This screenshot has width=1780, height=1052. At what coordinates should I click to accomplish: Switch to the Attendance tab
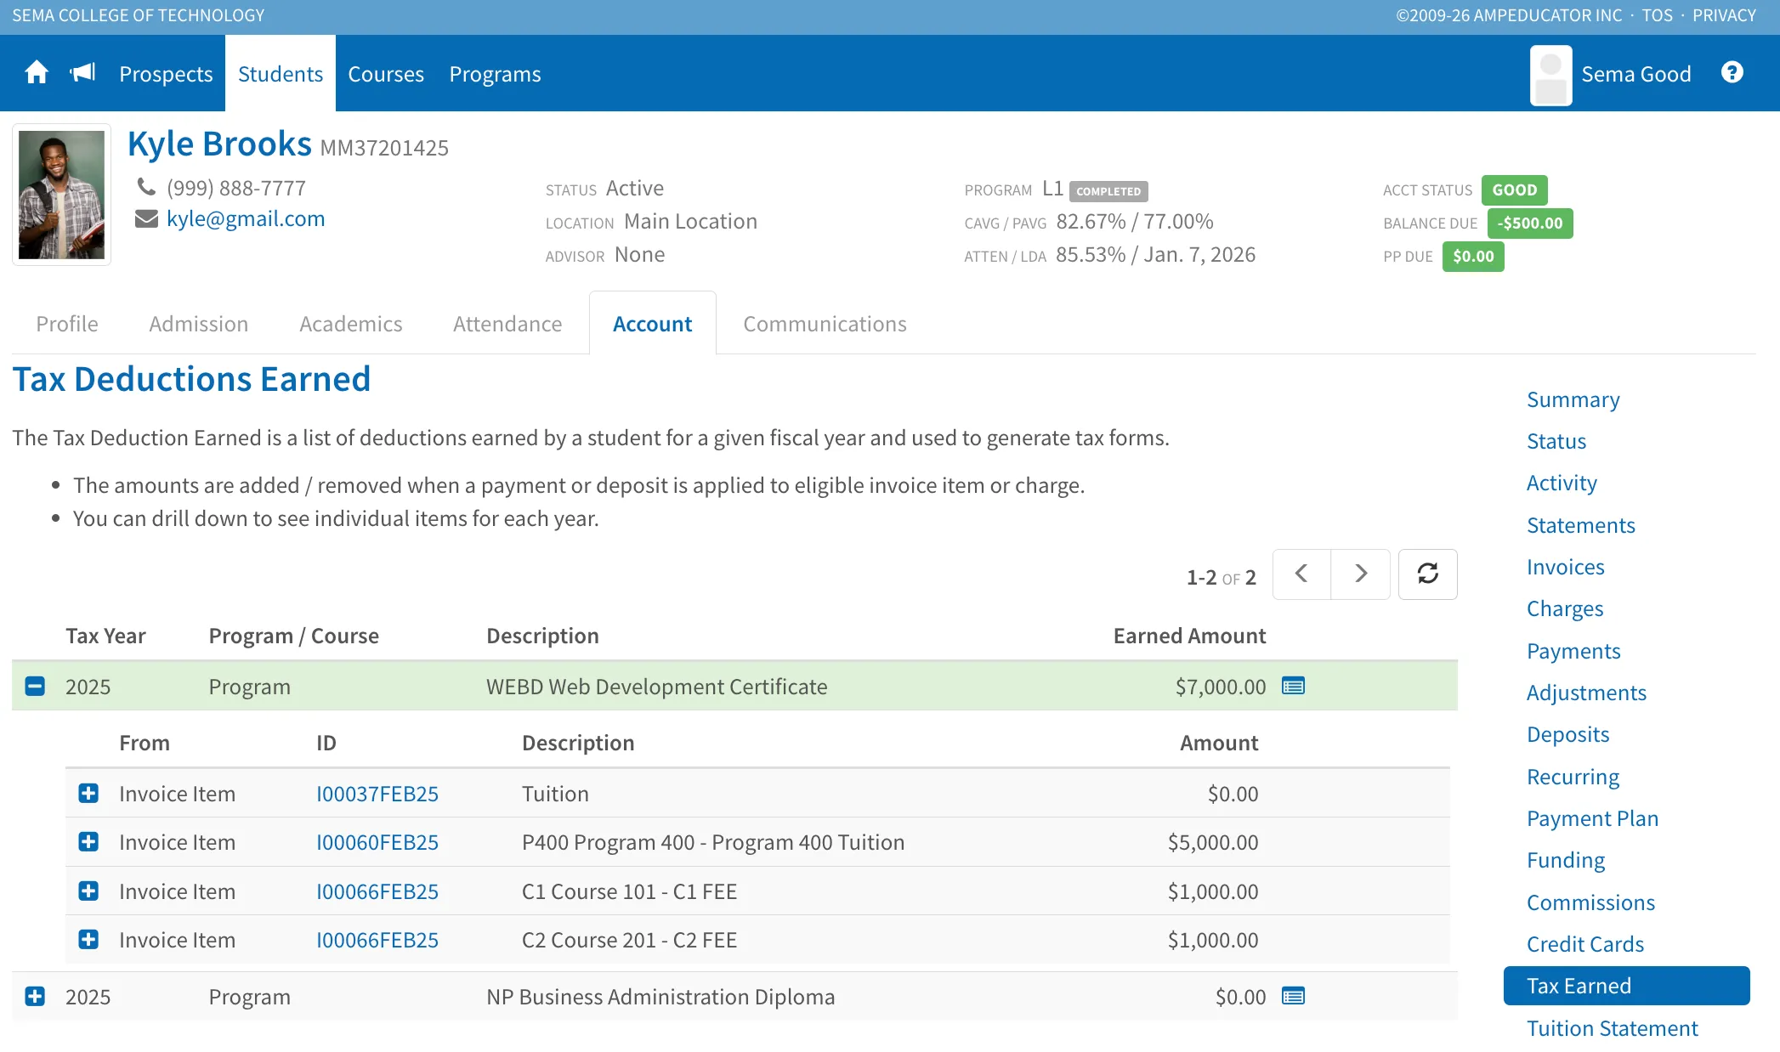tap(507, 324)
